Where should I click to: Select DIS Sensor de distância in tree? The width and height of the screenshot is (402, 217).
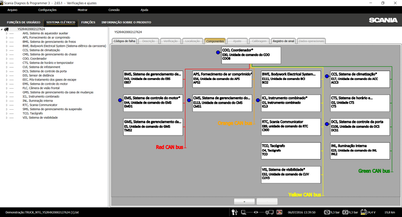pos(38,76)
